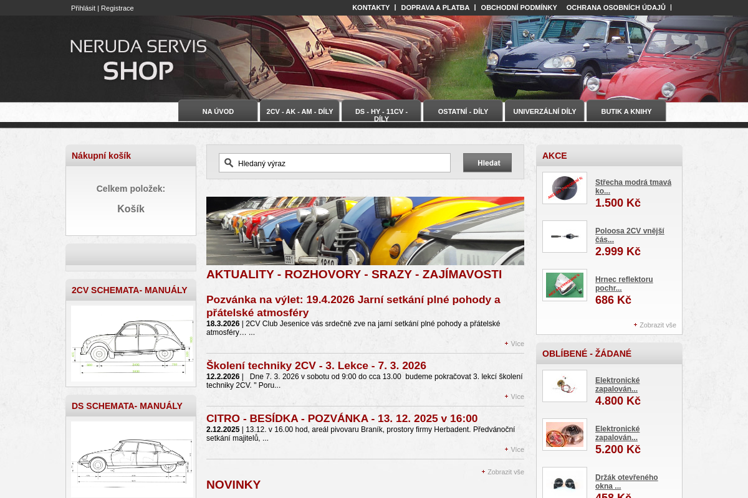Open Poloosa 2CV vnější čás... link
The image size is (748, 498).
(630, 235)
